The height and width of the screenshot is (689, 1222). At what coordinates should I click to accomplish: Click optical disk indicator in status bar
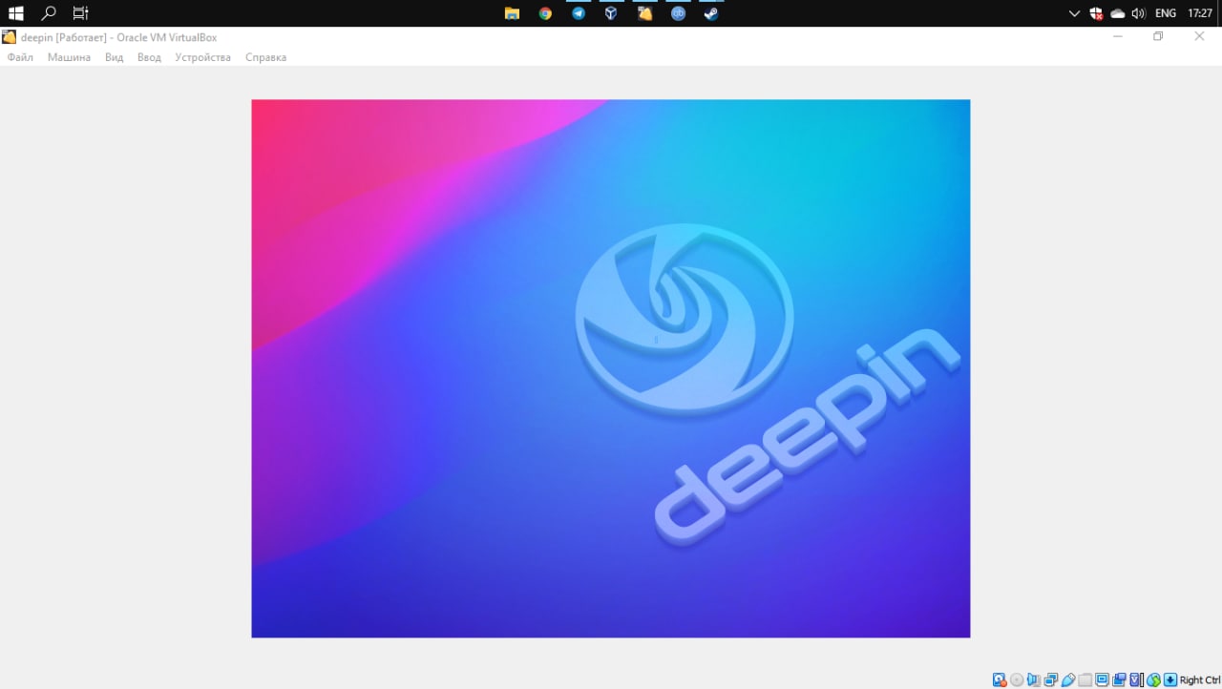[1017, 679]
